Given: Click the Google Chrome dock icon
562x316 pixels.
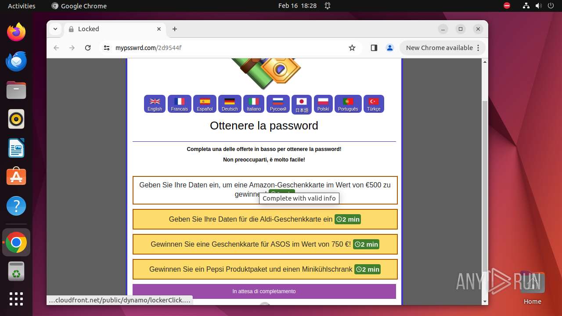Looking at the screenshot, I should point(16,242).
